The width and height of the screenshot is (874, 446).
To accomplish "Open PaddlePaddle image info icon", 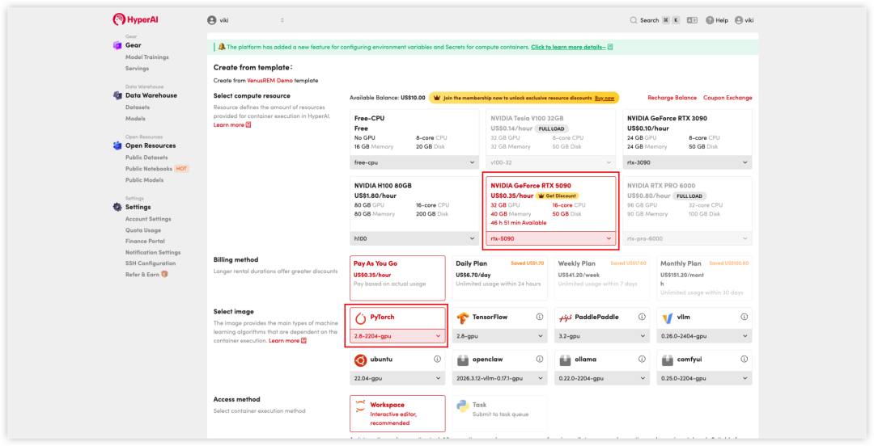I will tap(642, 317).
